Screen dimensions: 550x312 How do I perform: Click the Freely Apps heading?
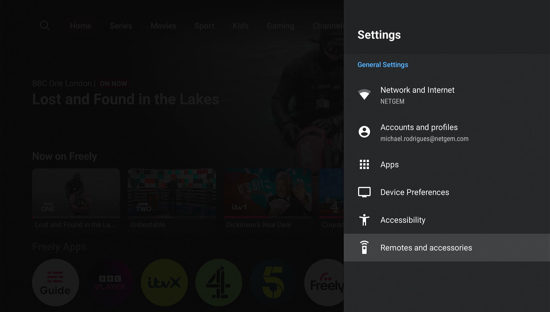[59, 247]
